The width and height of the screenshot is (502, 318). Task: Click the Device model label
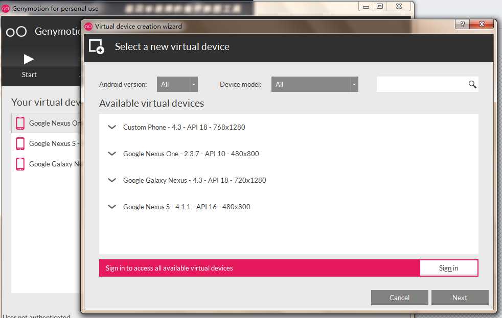(240, 84)
